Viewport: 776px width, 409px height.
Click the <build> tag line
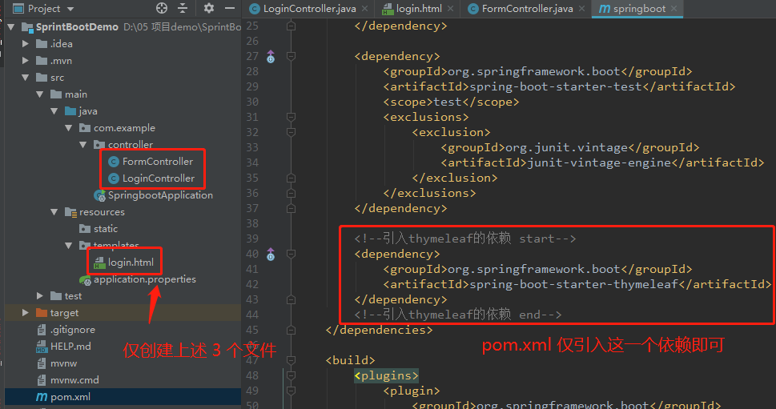point(350,360)
